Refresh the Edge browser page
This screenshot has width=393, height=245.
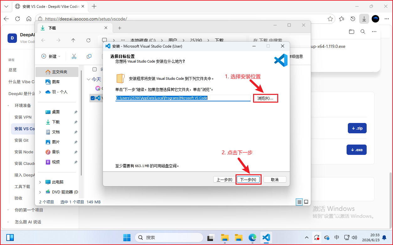pos(18,19)
